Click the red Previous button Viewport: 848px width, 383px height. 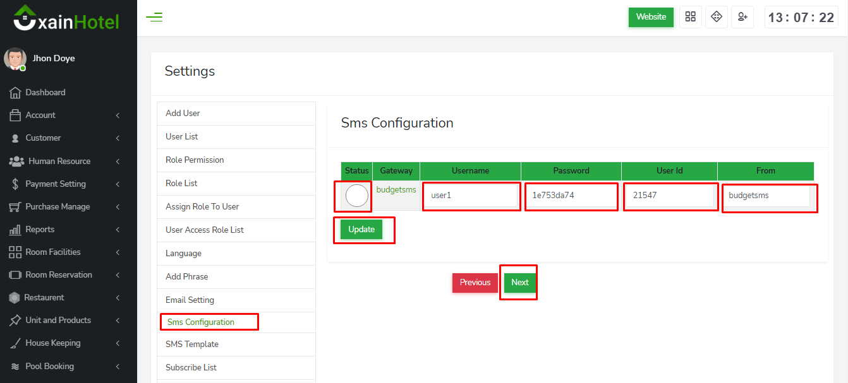pyautogui.click(x=475, y=283)
